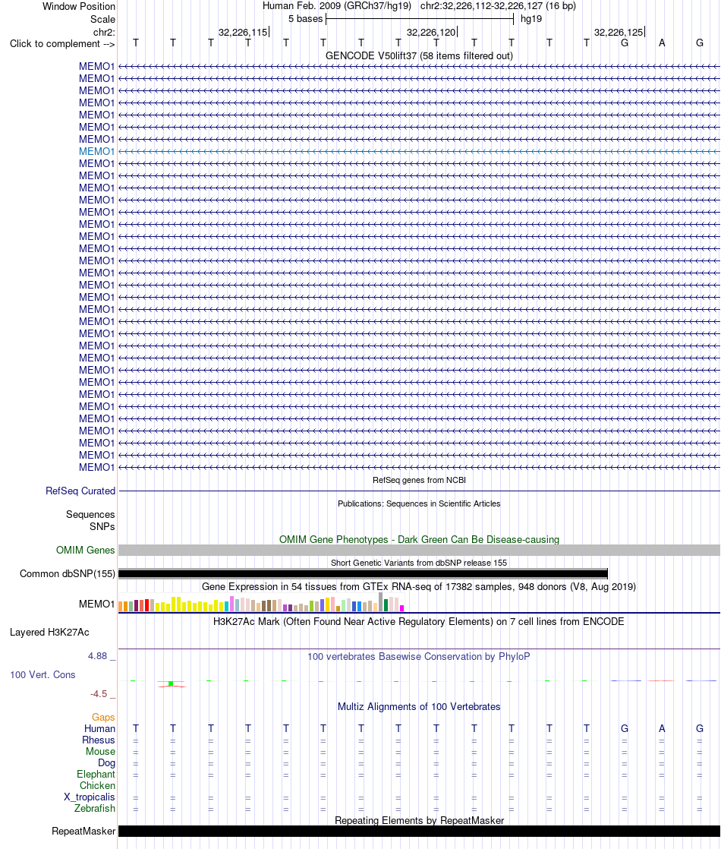This screenshot has height=849, width=721.
Task: Click the Scale label
Action: 103,19
